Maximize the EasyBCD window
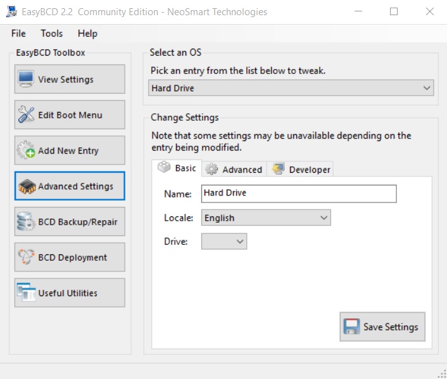447x379 pixels. [394, 11]
